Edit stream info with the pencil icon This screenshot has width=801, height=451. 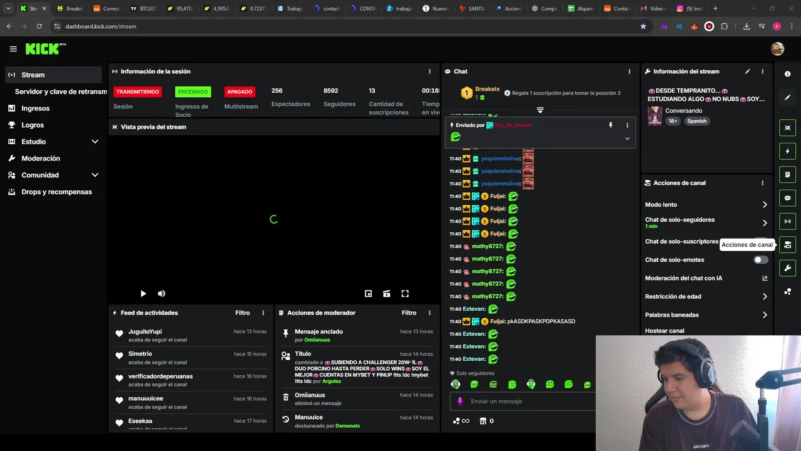click(747, 71)
